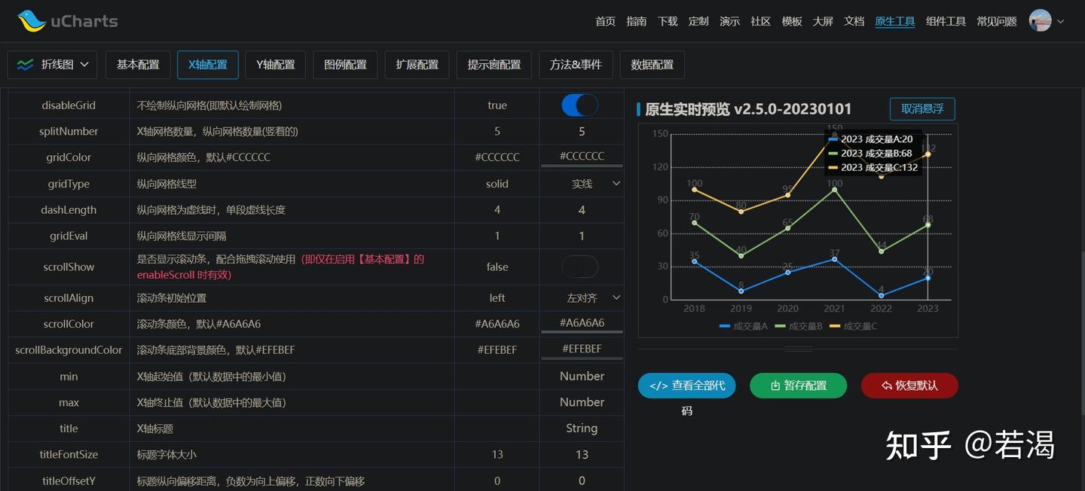Switch to the 提示窗配置 tab
The height and width of the screenshot is (491, 1085).
point(494,65)
